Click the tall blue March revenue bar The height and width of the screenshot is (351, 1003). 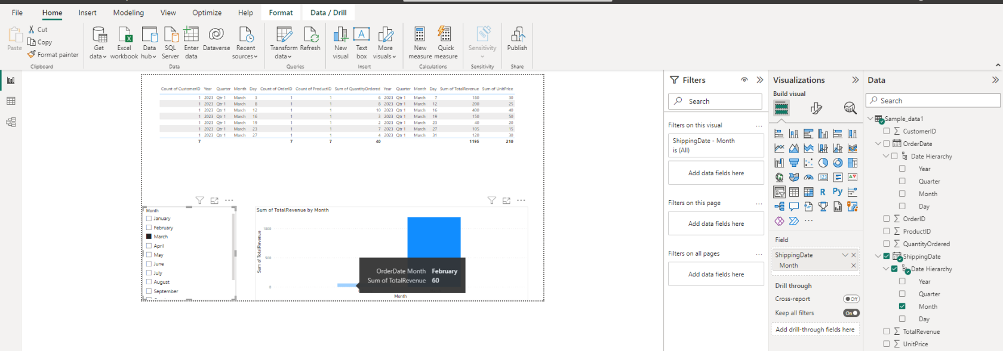(x=434, y=237)
